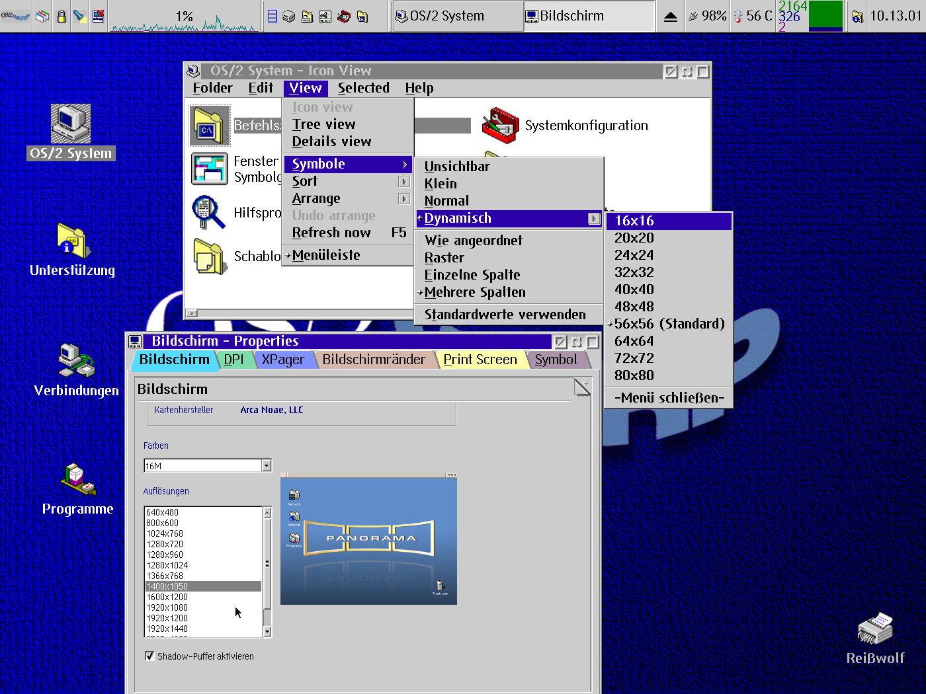Click system menu icon of Bildschirm Properties
The height and width of the screenshot is (694, 926).
tap(135, 341)
